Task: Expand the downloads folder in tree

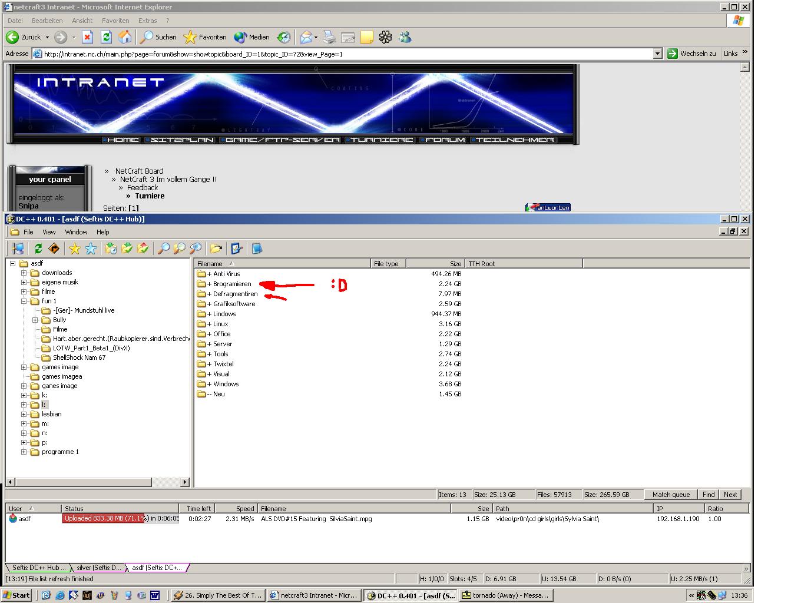Action: (x=24, y=273)
